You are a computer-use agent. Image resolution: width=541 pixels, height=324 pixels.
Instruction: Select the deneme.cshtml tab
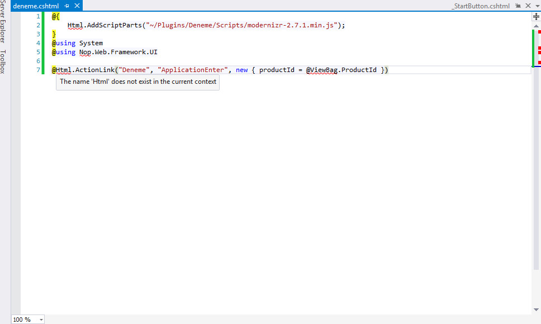35,6
